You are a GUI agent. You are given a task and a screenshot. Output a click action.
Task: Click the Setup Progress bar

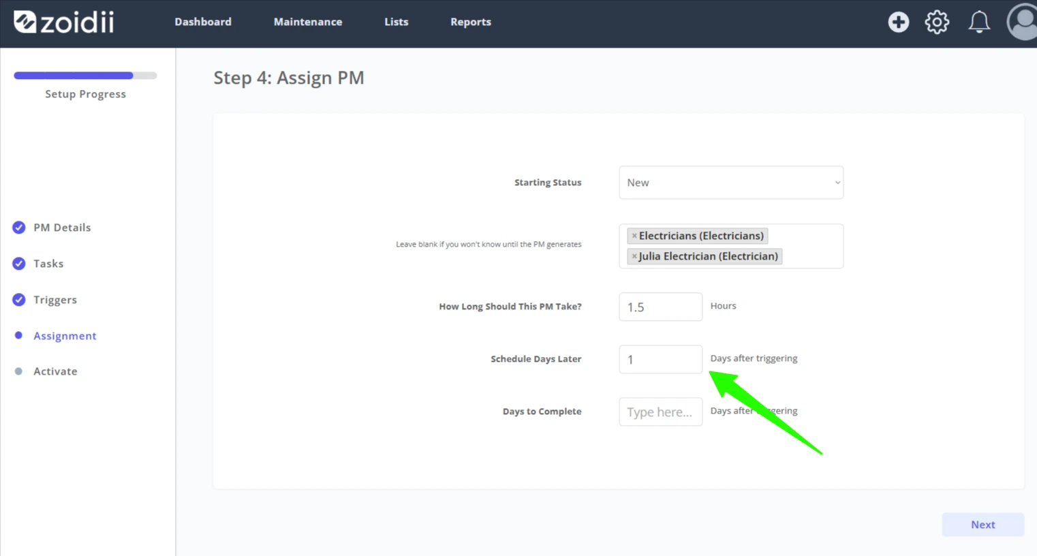(85, 76)
